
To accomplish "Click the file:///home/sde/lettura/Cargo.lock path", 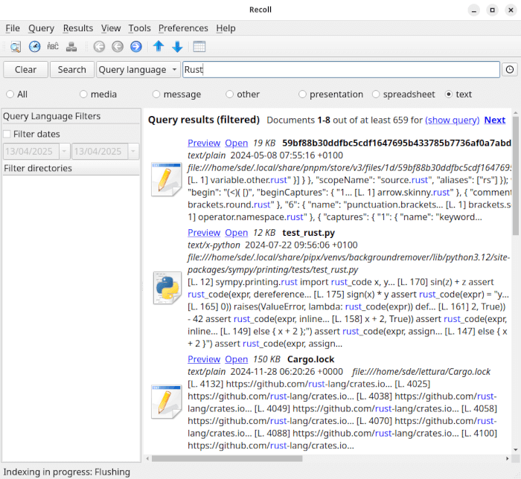I will 421,371.
